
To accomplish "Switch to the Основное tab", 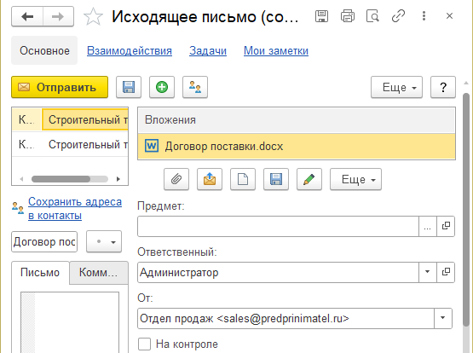I will tap(44, 50).
